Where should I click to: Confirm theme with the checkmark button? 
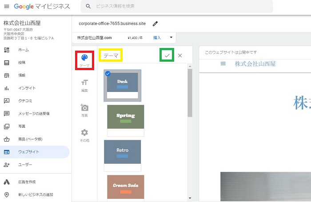167,55
